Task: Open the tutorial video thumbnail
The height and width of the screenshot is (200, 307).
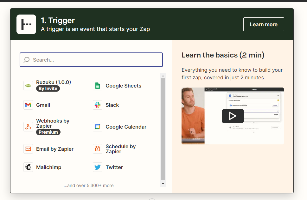Action: 233,116
